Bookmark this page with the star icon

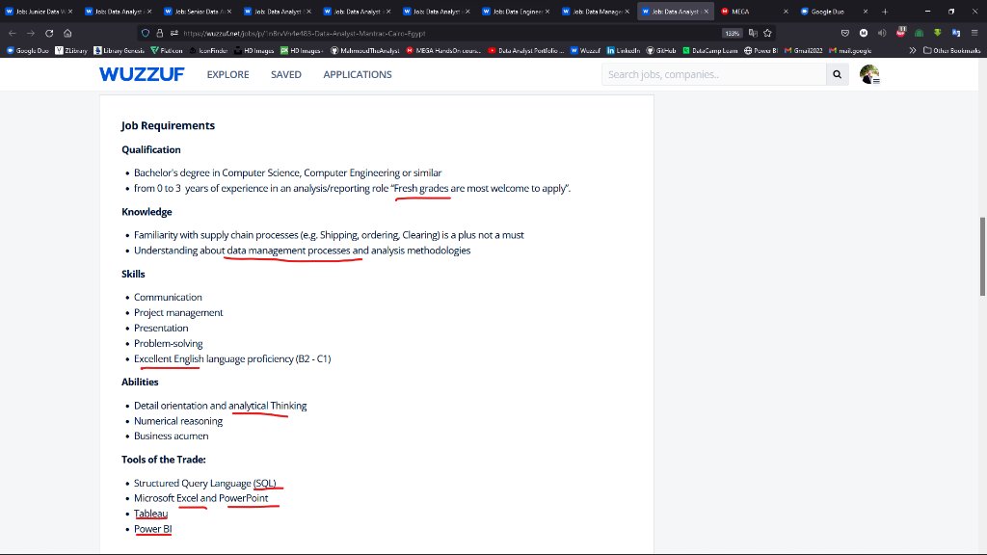[x=767, y=34]
